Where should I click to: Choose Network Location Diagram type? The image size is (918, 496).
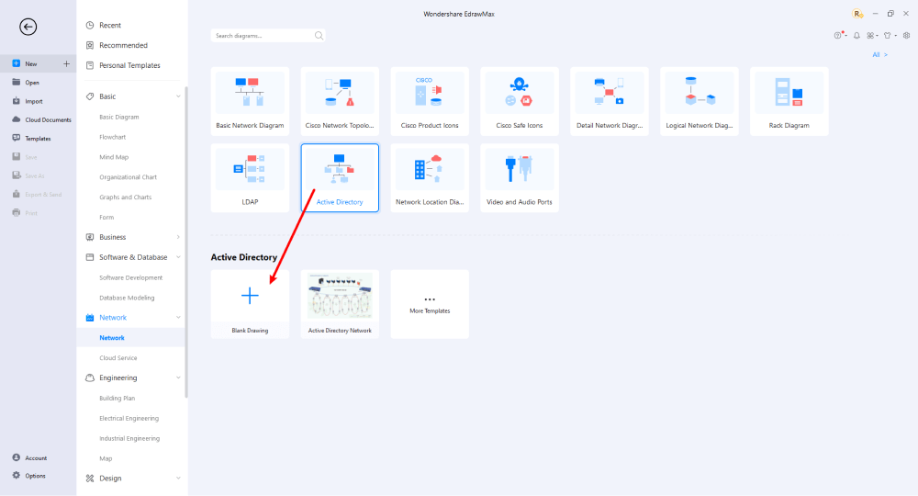point(430,178)
